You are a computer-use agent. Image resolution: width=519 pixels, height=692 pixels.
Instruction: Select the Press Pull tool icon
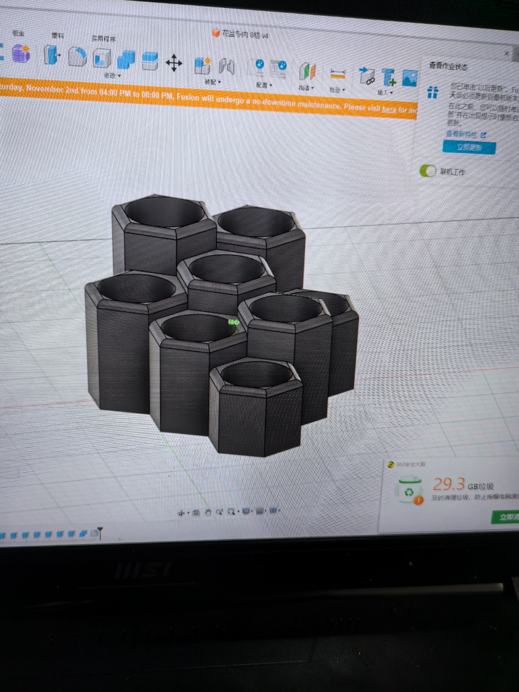pyautogui.click(x=52, y=55)
